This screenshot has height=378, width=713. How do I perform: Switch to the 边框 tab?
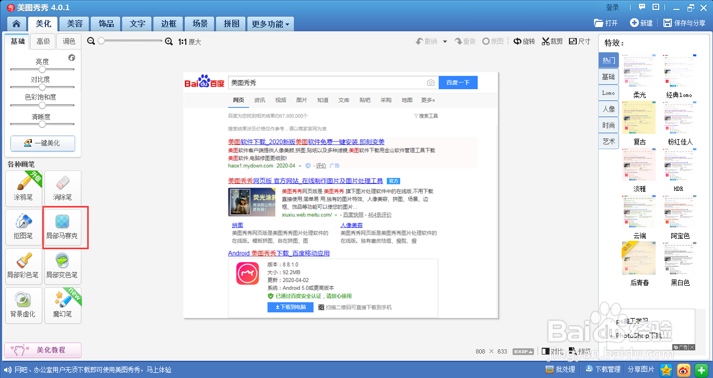click(169, 24)
